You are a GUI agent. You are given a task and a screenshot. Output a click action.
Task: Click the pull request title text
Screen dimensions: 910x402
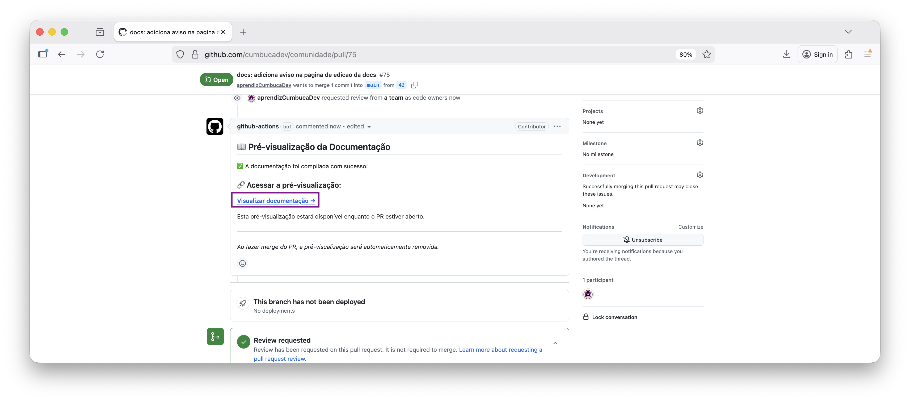[306, 75]
